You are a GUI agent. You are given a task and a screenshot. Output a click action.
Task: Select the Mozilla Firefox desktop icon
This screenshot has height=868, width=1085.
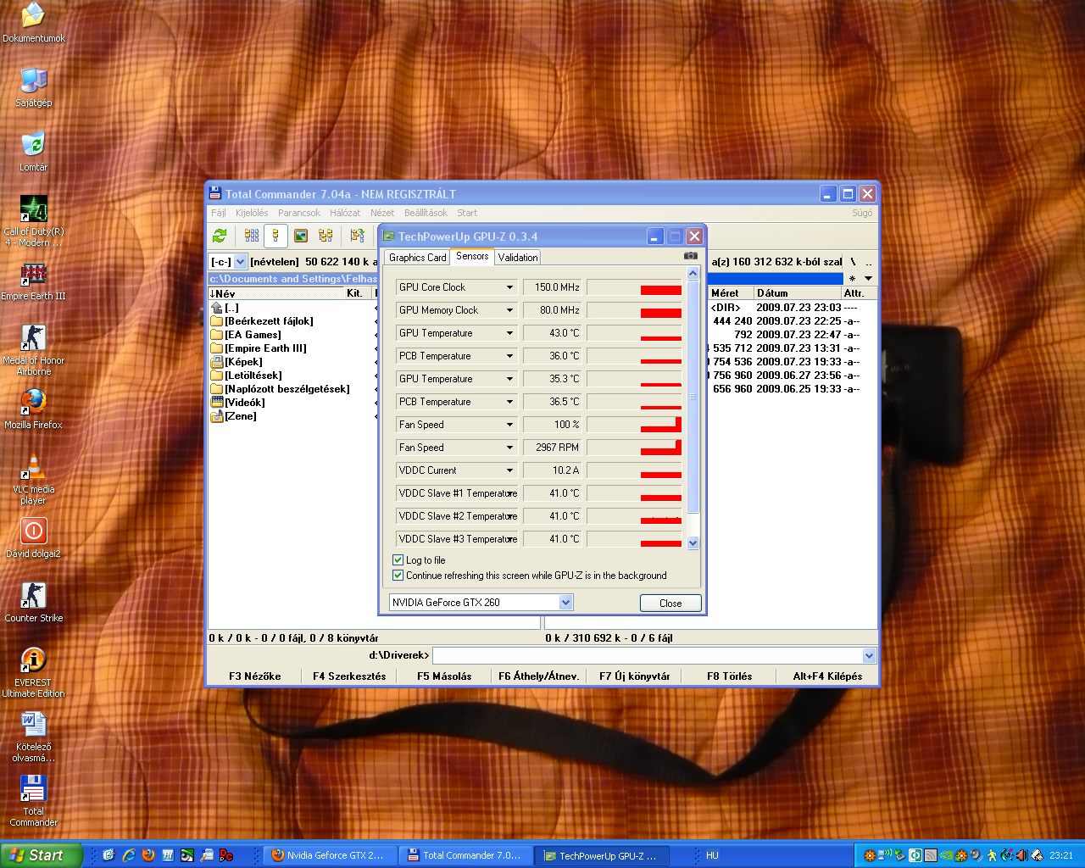[33, 409]
